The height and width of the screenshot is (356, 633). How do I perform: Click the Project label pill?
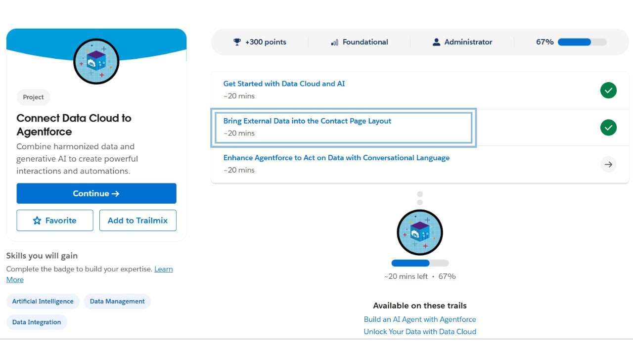(x=33, y=97)
